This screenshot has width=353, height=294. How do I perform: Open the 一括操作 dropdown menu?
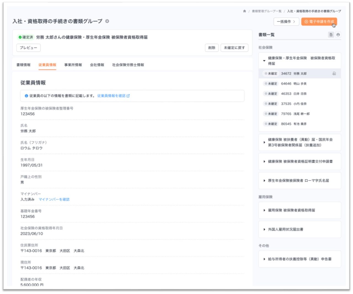click(286, 22)
